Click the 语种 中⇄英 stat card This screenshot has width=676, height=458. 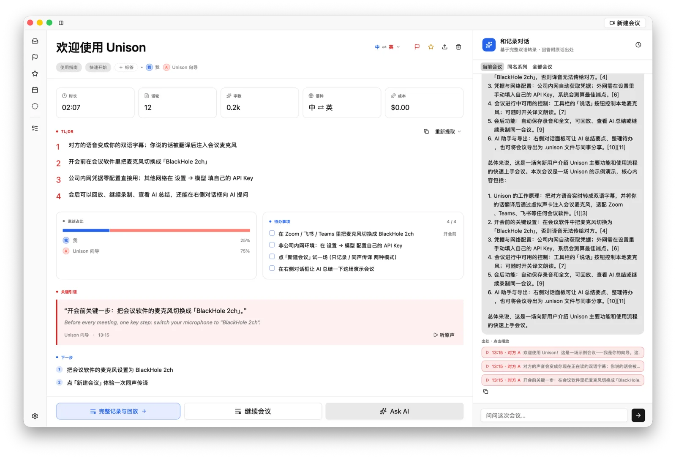click(x=342, y=103)
